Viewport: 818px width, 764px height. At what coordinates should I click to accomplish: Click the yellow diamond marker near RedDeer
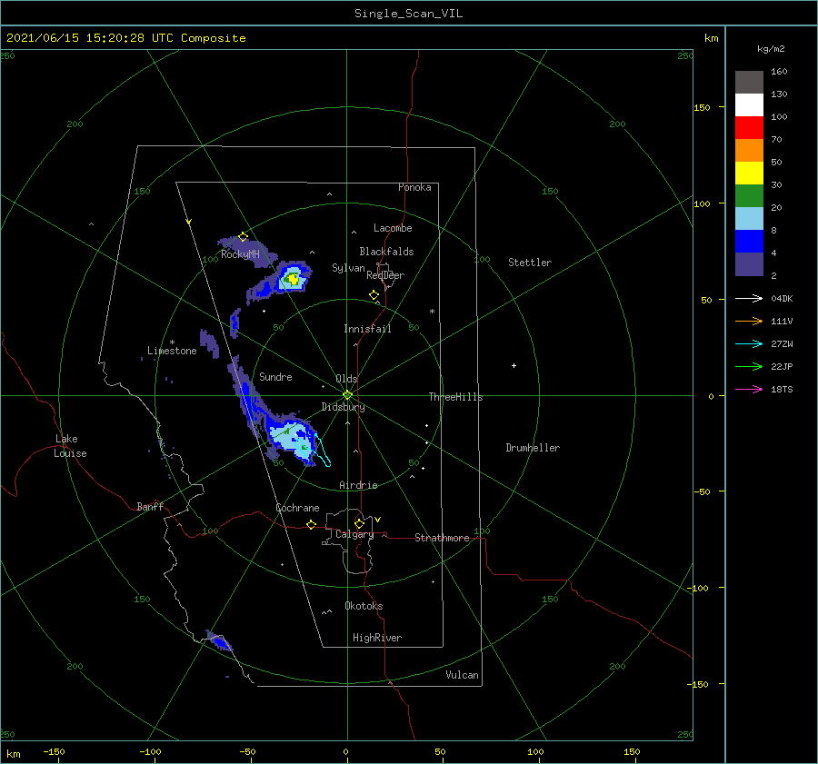[374, 294]
